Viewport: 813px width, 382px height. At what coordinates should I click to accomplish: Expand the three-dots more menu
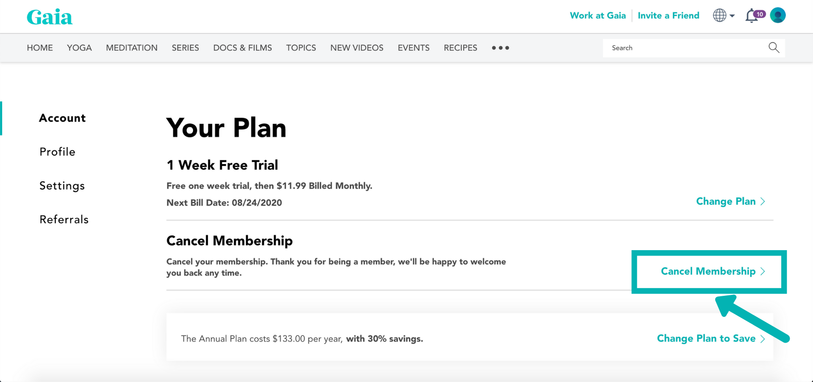point(500,48)
